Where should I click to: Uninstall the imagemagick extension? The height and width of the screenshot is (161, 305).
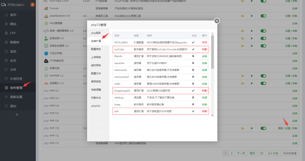tap(204, 91)
